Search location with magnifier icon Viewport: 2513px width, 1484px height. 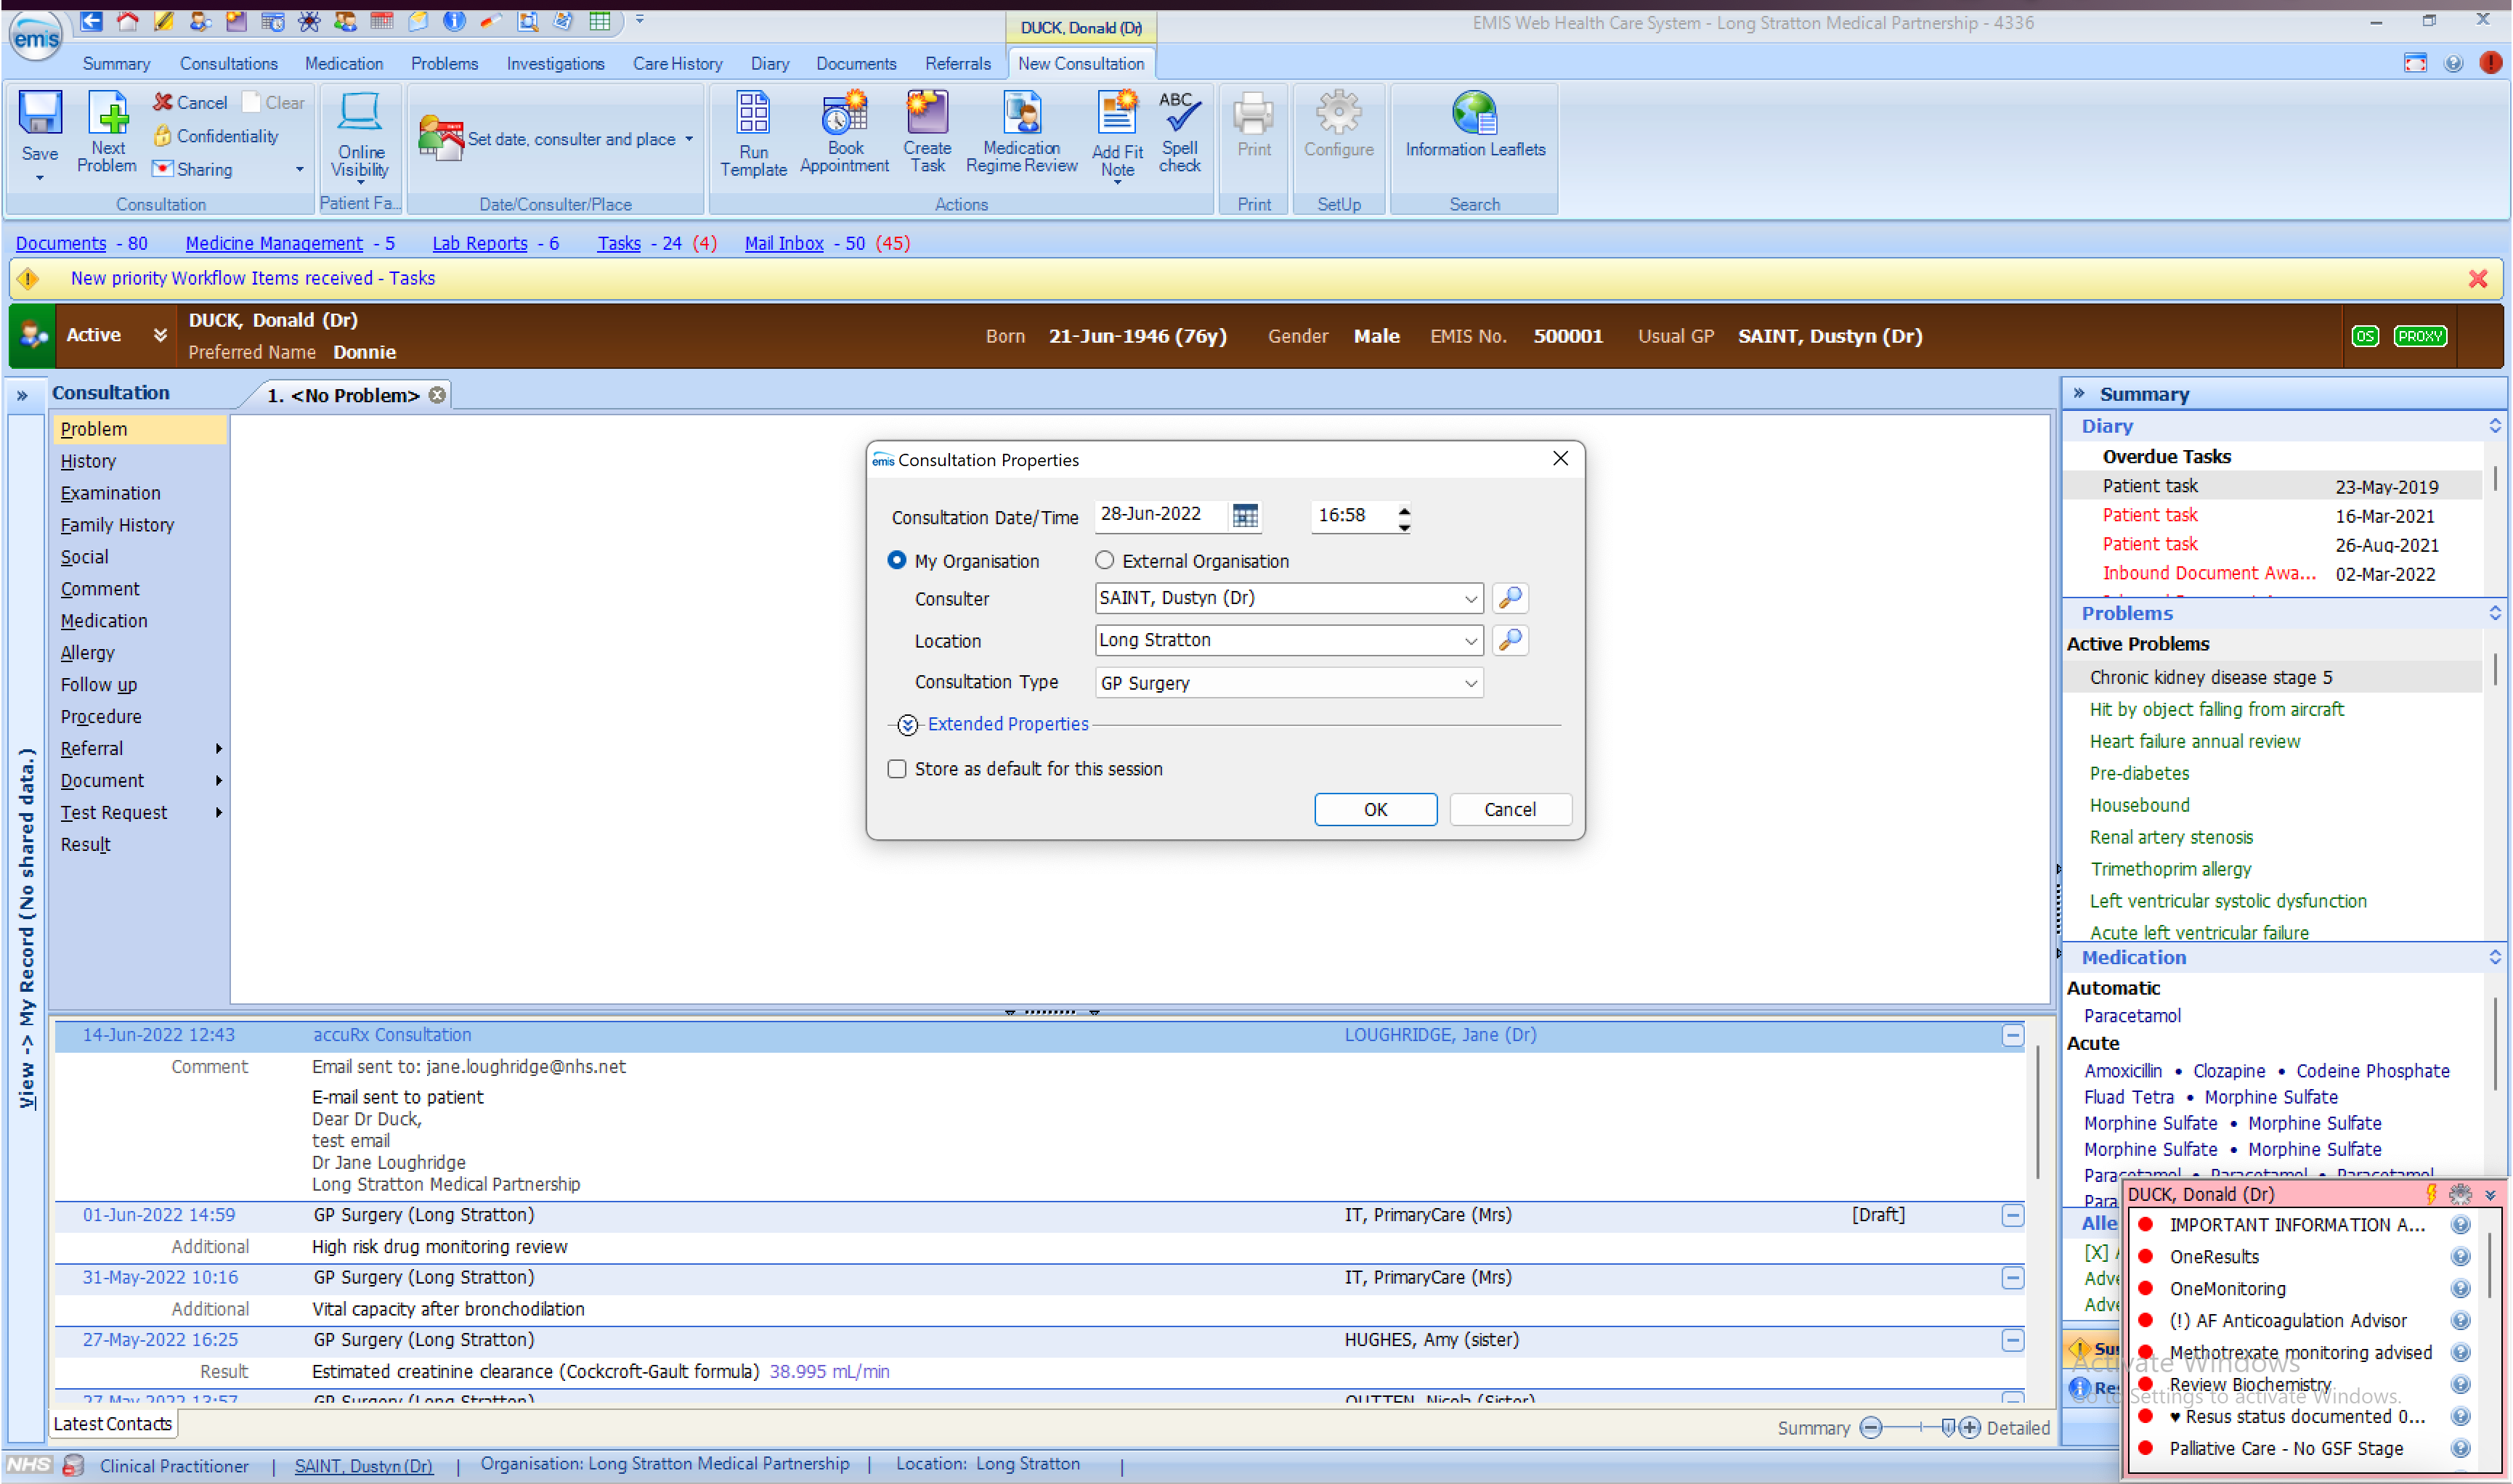[1509, 639]
